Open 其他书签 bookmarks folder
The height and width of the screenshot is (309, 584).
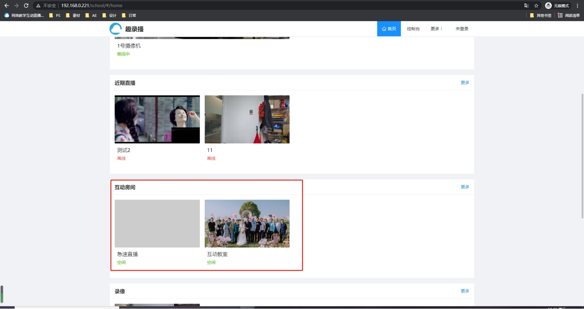[x=540, y=15]
